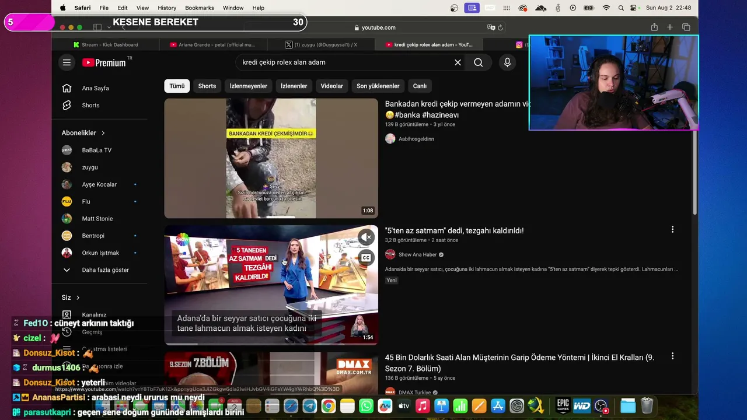Image resolution: width=747 pixels, height=420 pixels.
Task: Launch Google Chrome from the Dock
Action: (329, 406)
